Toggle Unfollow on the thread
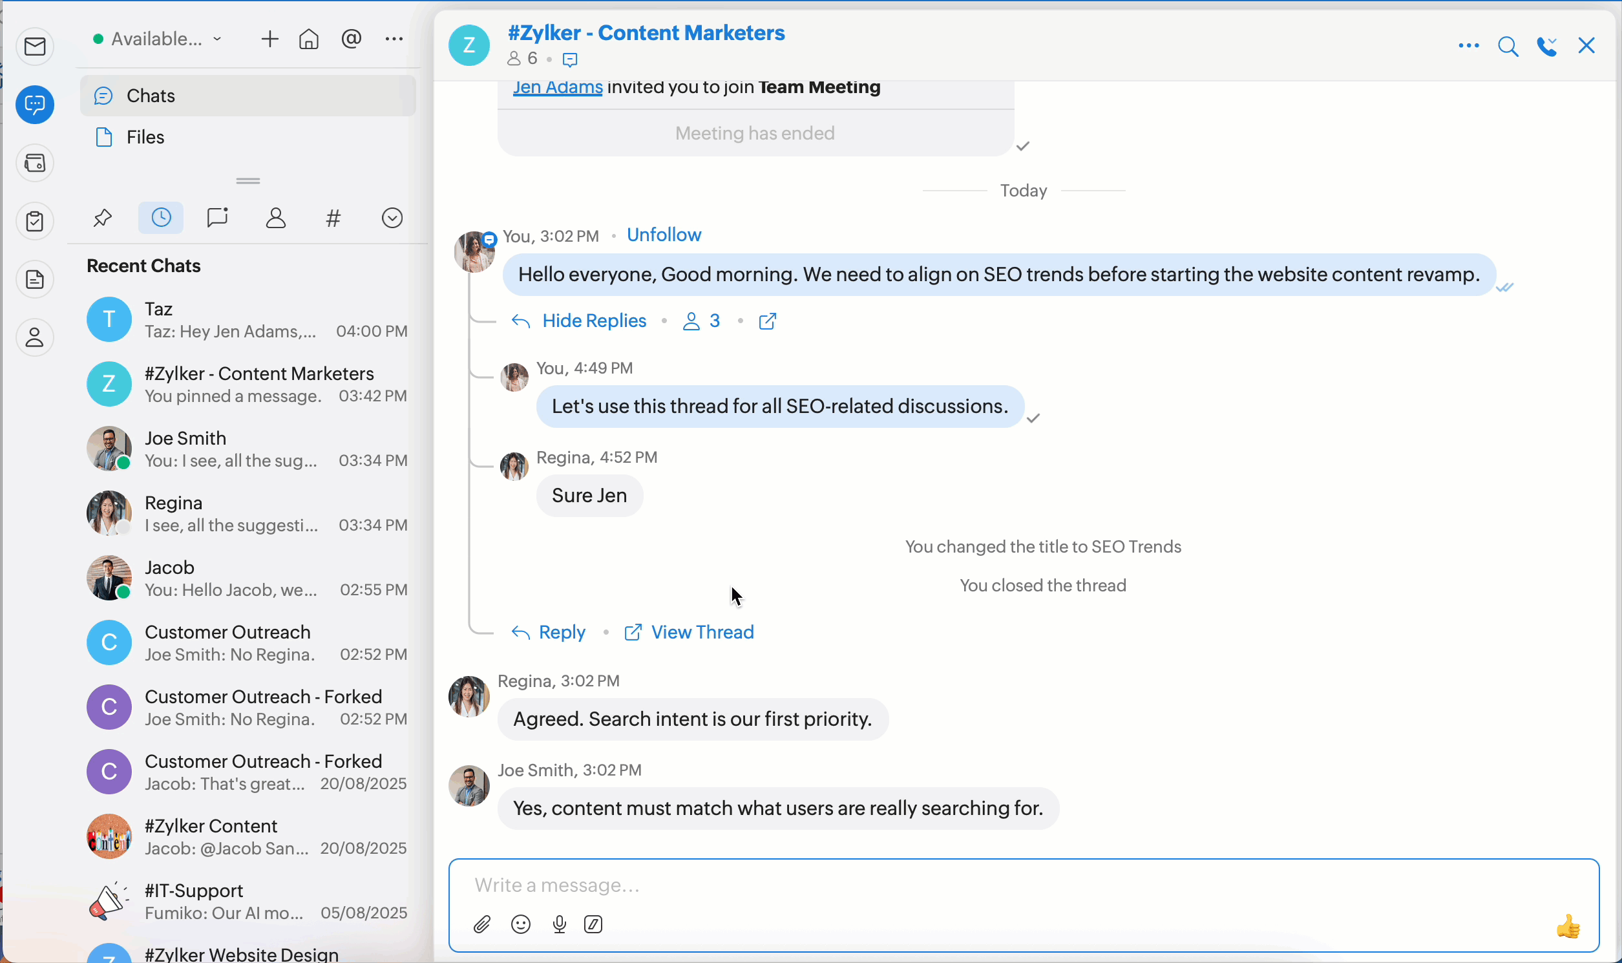The width and height of the screenshot is (1622, 963). [x=664, y=235]
